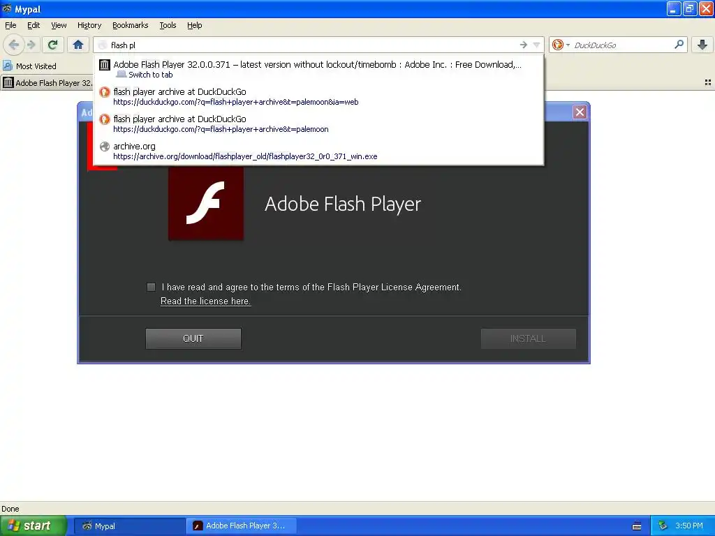
Task: Open the File menu
Action: tap(10, 25)
